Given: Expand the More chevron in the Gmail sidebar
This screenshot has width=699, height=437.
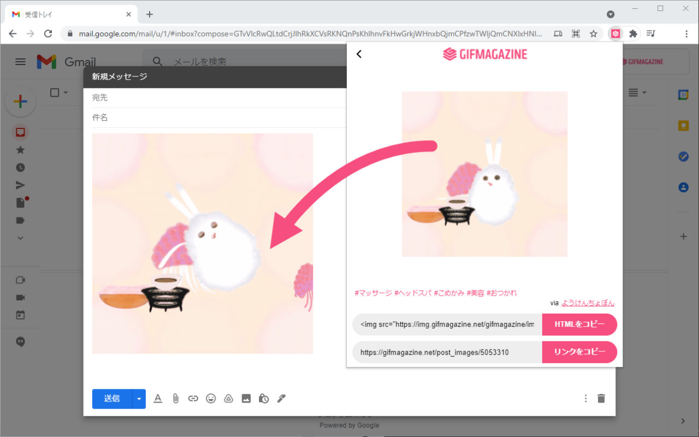Looking at the screenshot, I should pyautogui.click(x=20, y=238).
